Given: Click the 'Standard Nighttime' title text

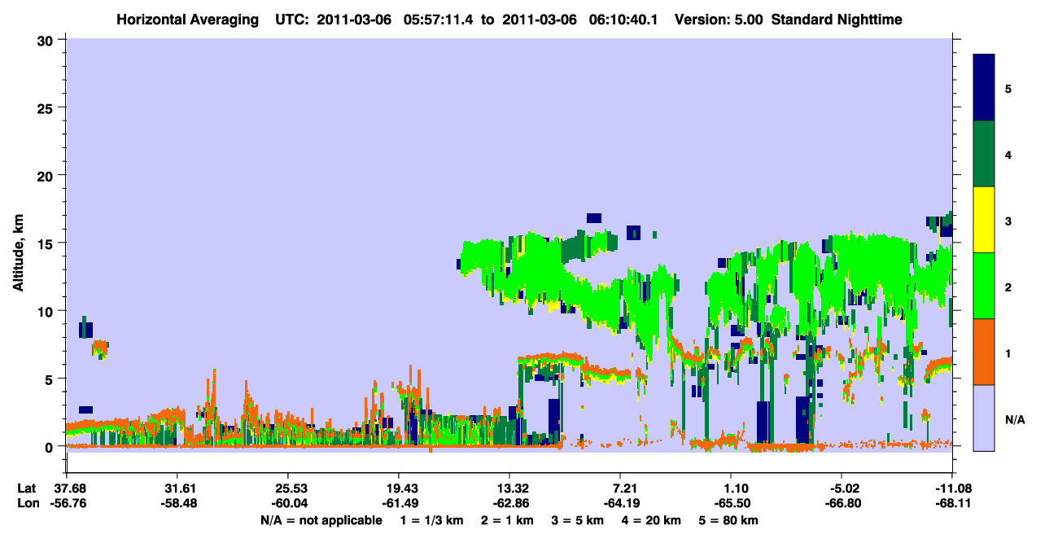Looking at the screenshot, I should point(837,20).
